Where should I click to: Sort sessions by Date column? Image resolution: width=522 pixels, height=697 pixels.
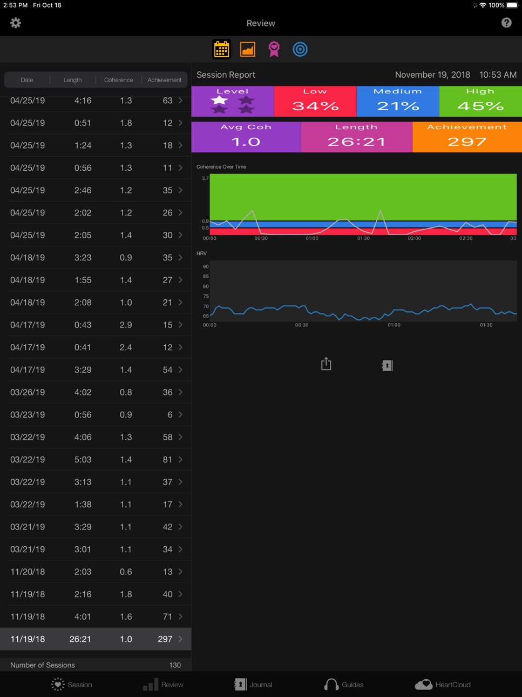27,80
